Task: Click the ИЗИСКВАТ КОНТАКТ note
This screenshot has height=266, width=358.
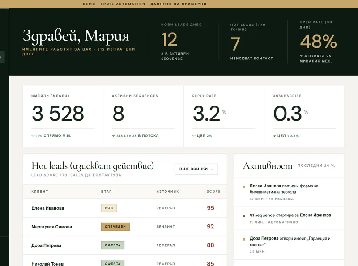Action: (251, 59)
